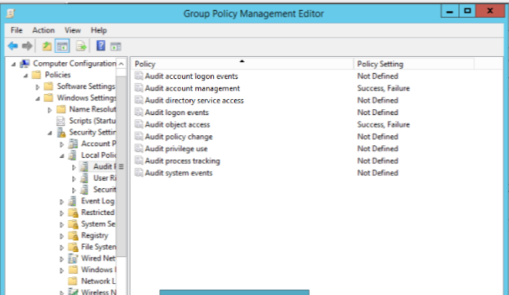Click the Registry locked folder icon
Screen dimensions: 509x295
point(73,236)
